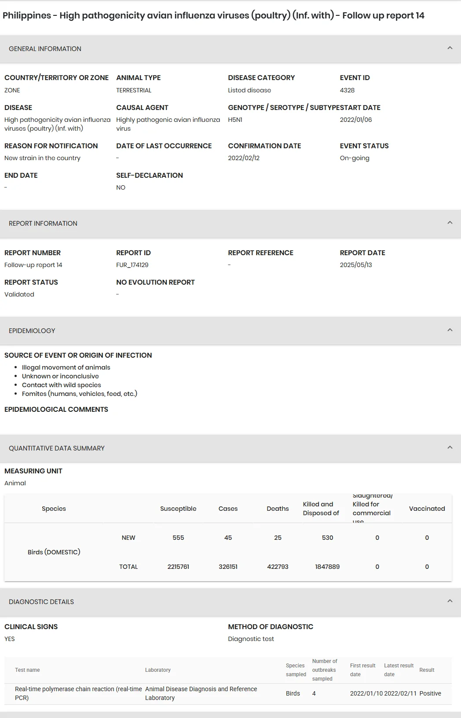Click the EPIDEMIOLOGY header label
Screen dimensions: 461x718
click(x=32, y=331)
